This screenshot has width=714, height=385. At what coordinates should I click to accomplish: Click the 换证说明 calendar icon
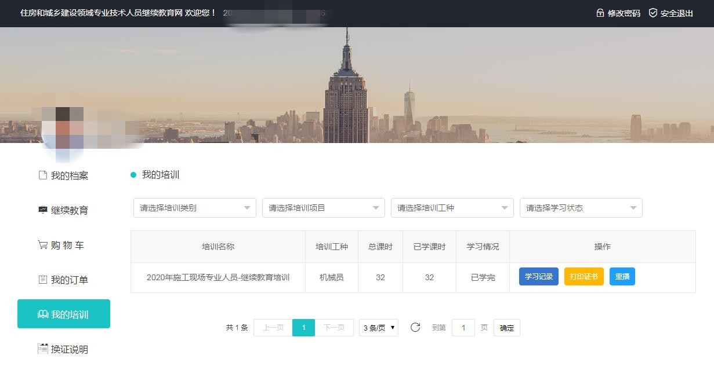coord(42,349)
